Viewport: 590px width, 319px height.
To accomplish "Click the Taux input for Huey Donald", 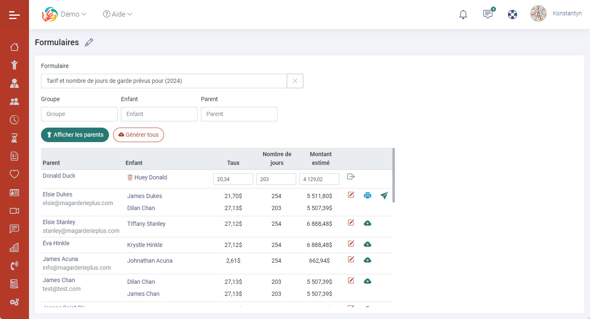I will (233, 179).
